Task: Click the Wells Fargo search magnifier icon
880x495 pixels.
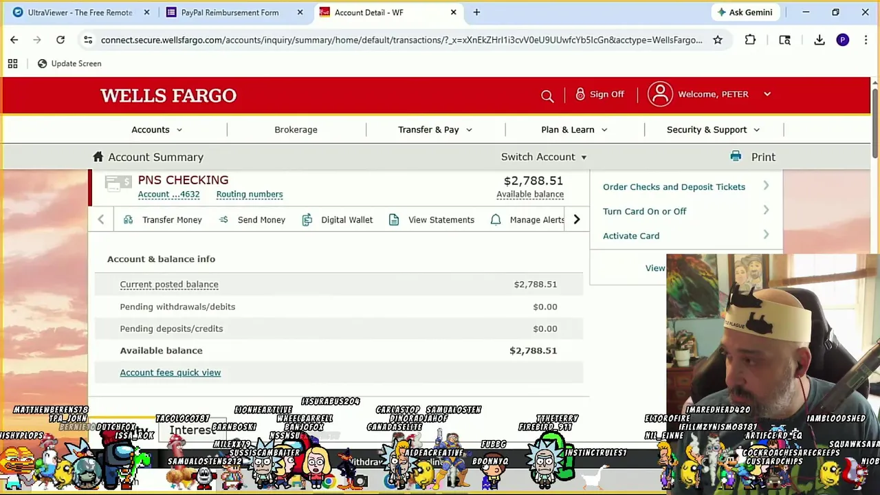Action: 547,96
